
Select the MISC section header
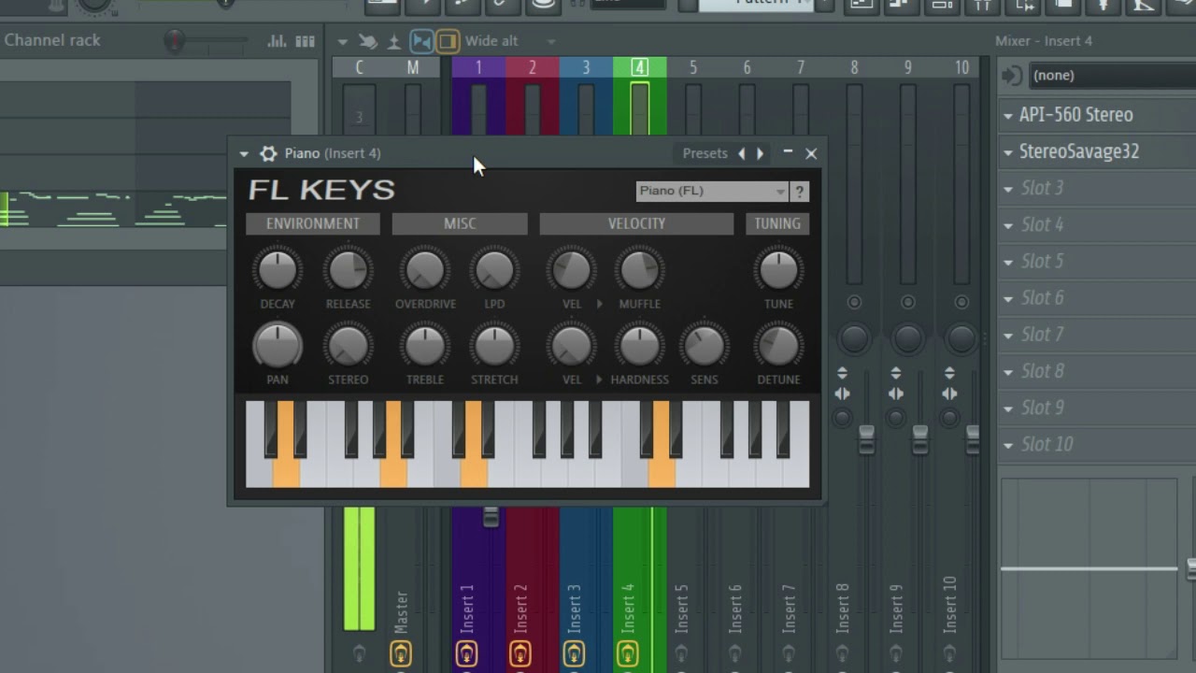460,223
